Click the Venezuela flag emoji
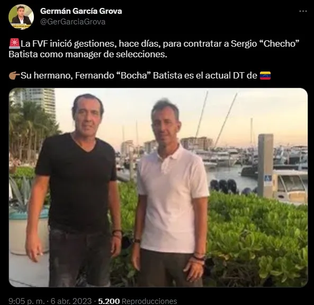This screenshot has width=314, height=305. click(265, 76)
